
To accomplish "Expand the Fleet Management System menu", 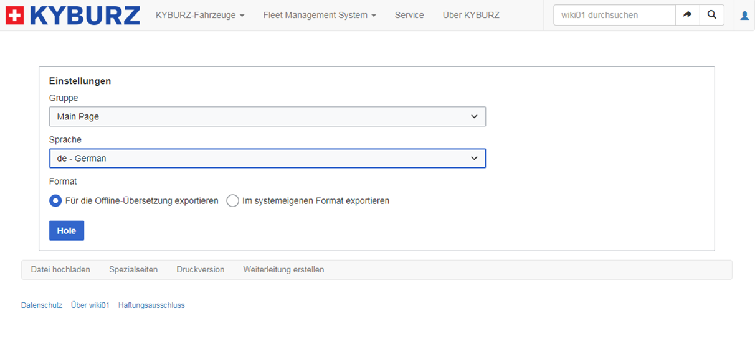I will coord(319,15).
